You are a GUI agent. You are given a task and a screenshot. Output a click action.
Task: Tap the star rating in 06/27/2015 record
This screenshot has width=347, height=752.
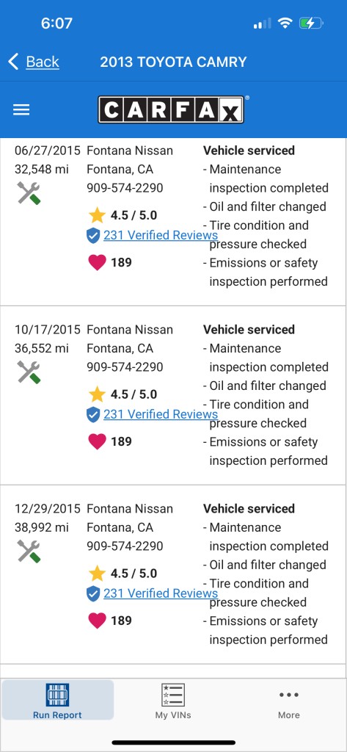pyautogui.click(x=123, y=215)
